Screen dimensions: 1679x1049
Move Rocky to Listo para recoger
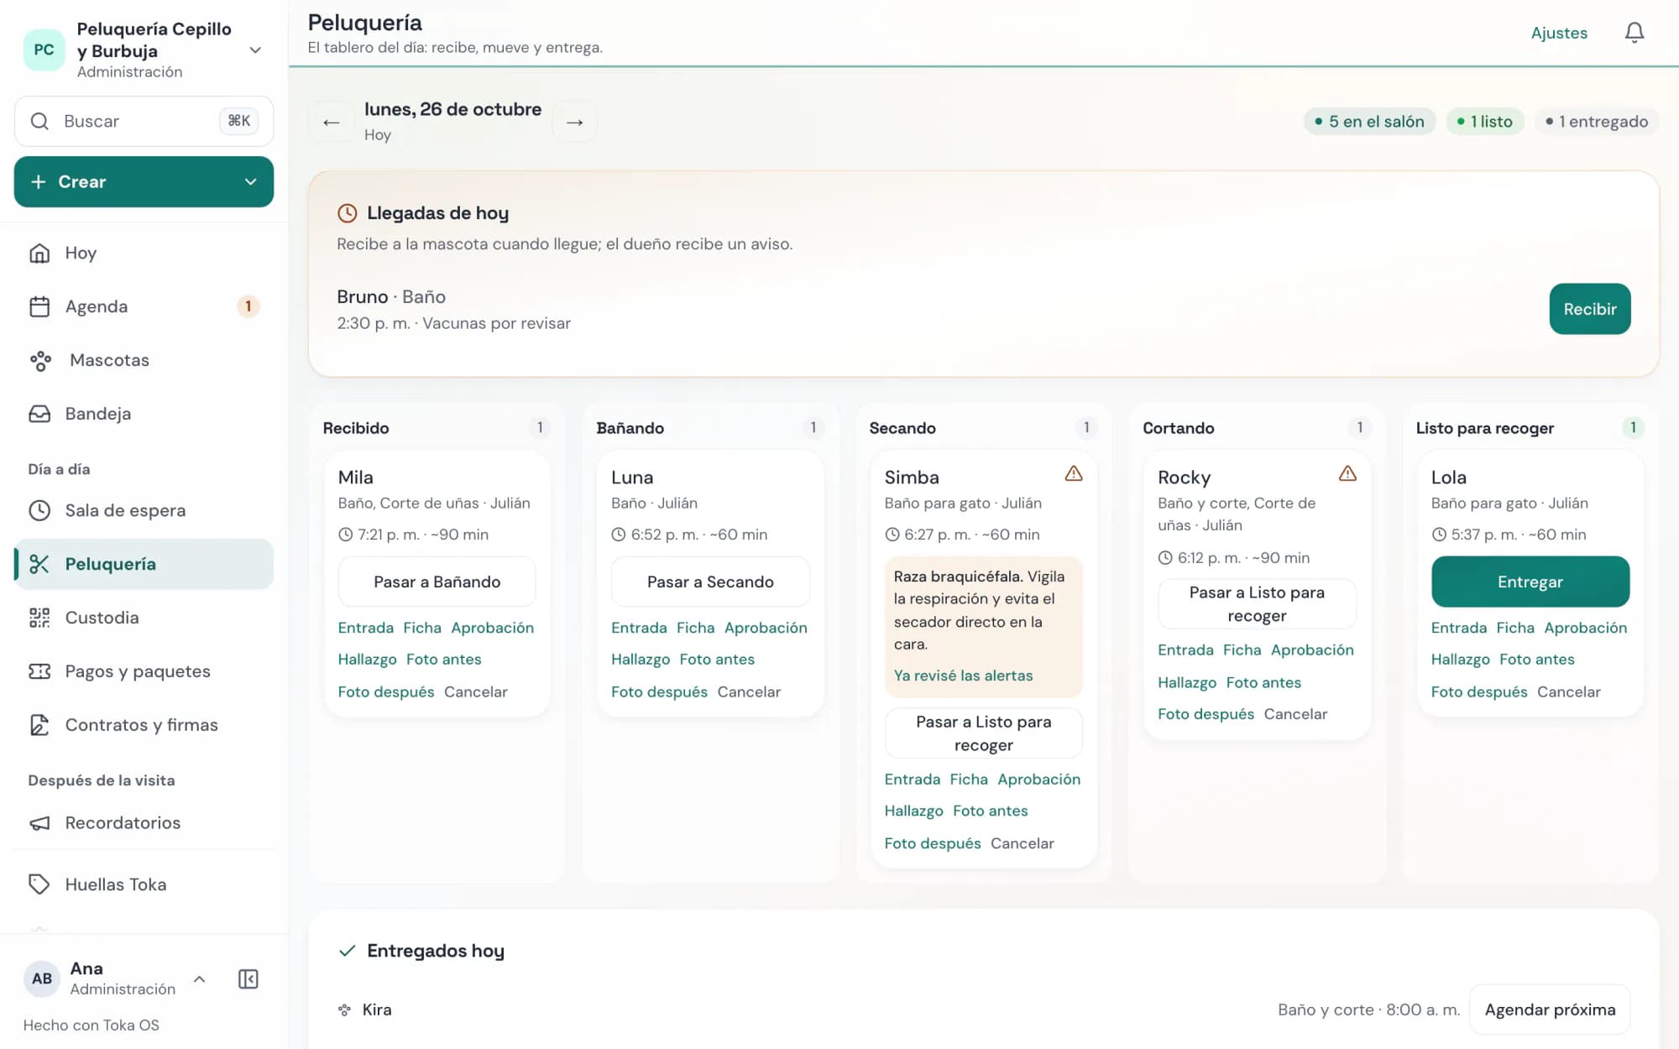click(x=1257, y=603)
